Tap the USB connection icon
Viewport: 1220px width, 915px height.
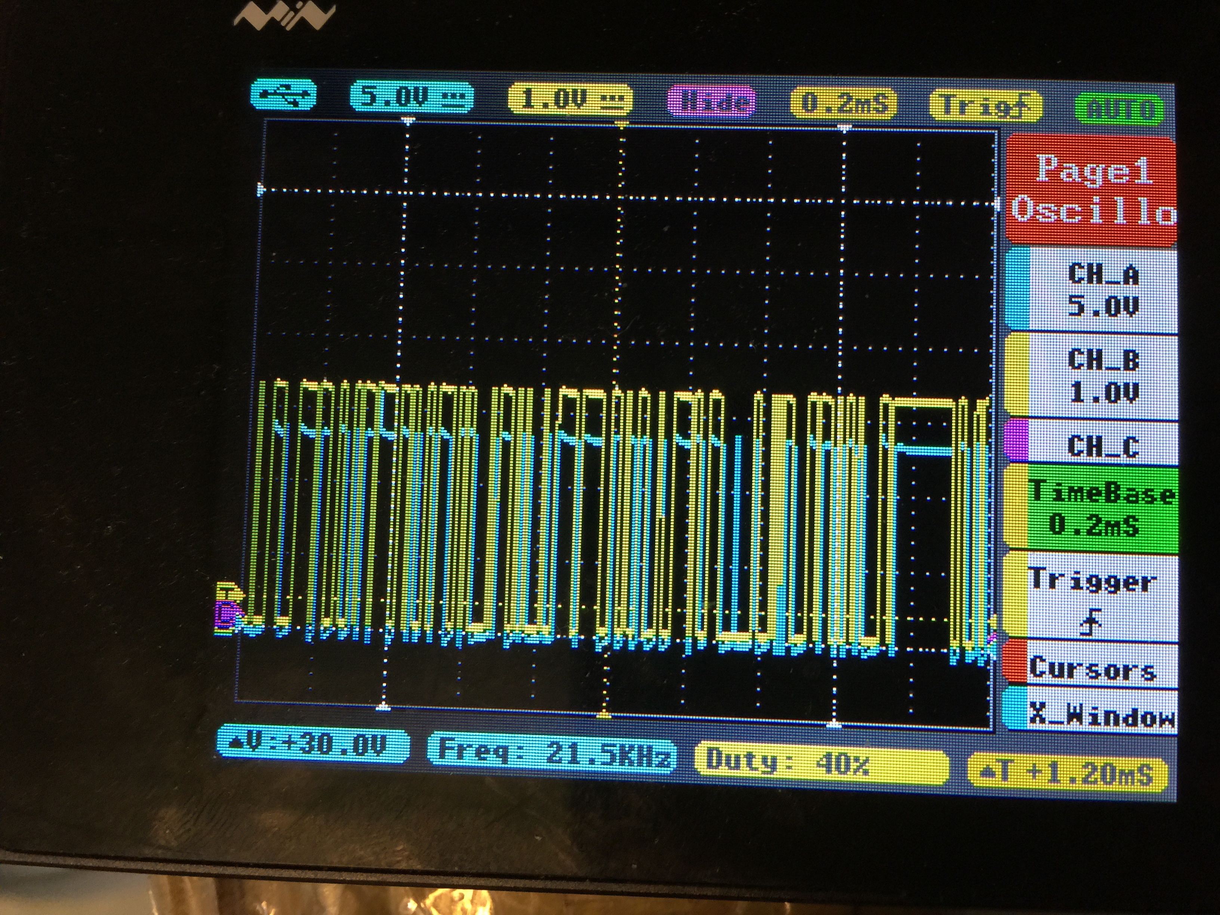pyautogui.click(x=283, y=95)
